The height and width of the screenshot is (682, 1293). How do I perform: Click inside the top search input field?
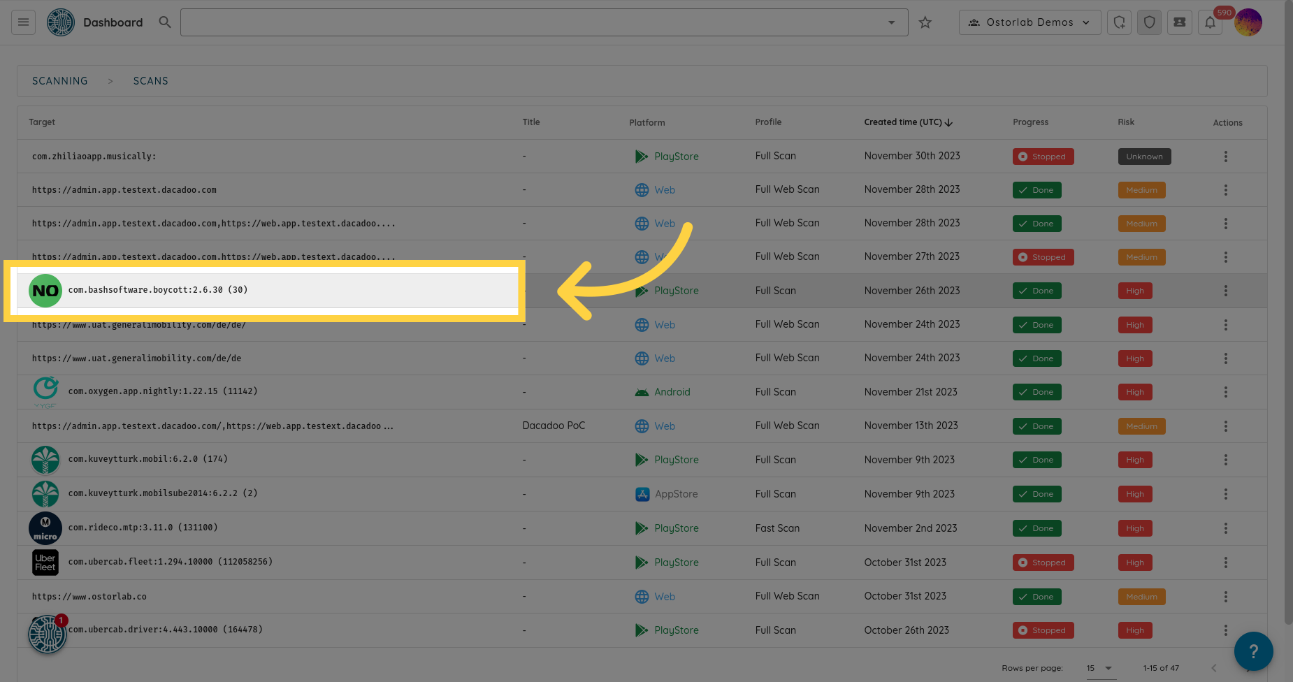point(531,22)
